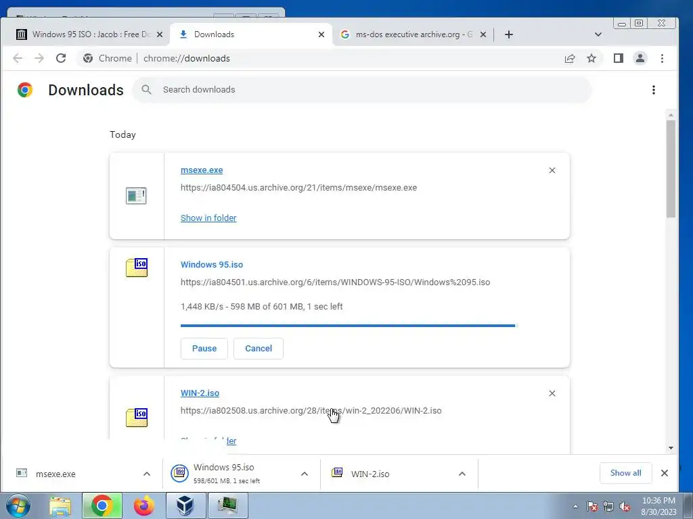
Task: Open VirtualBox from the taskbar
Action: (x=185, y=505)
